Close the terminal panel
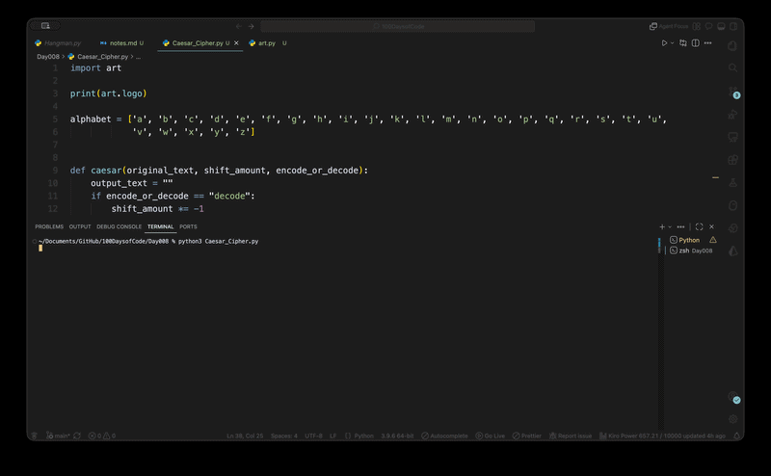The image size is (771, 476). pyautogui.click(x=711, y=226)
